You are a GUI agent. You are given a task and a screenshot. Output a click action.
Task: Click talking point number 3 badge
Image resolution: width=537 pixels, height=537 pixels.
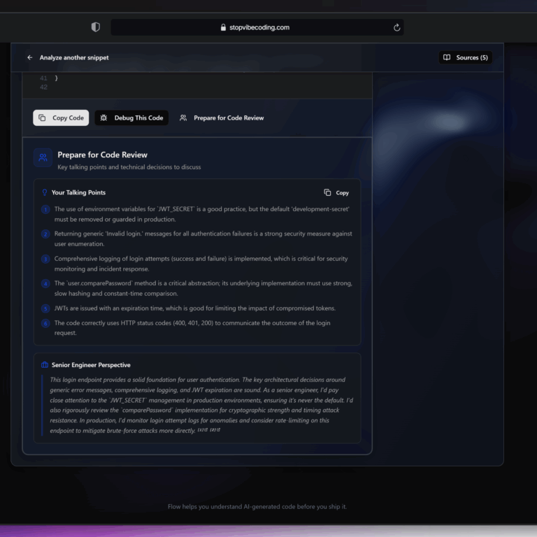pyautogui.click(x=45, y=259)
